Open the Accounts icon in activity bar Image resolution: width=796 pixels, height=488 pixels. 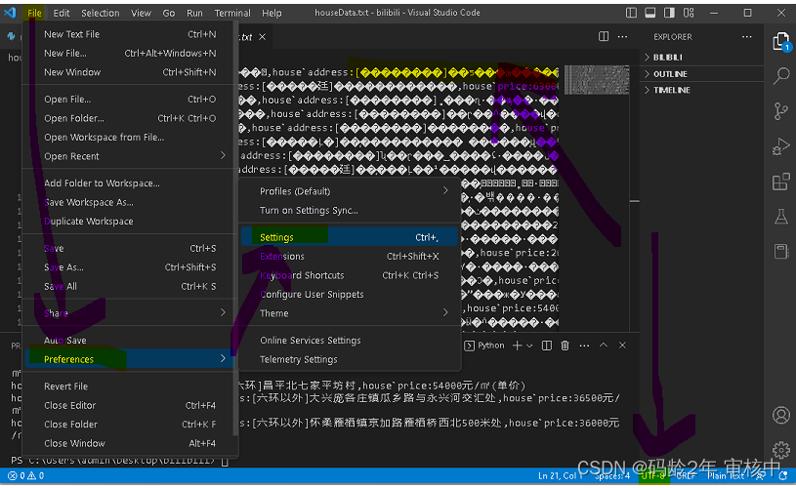point(780,415)
